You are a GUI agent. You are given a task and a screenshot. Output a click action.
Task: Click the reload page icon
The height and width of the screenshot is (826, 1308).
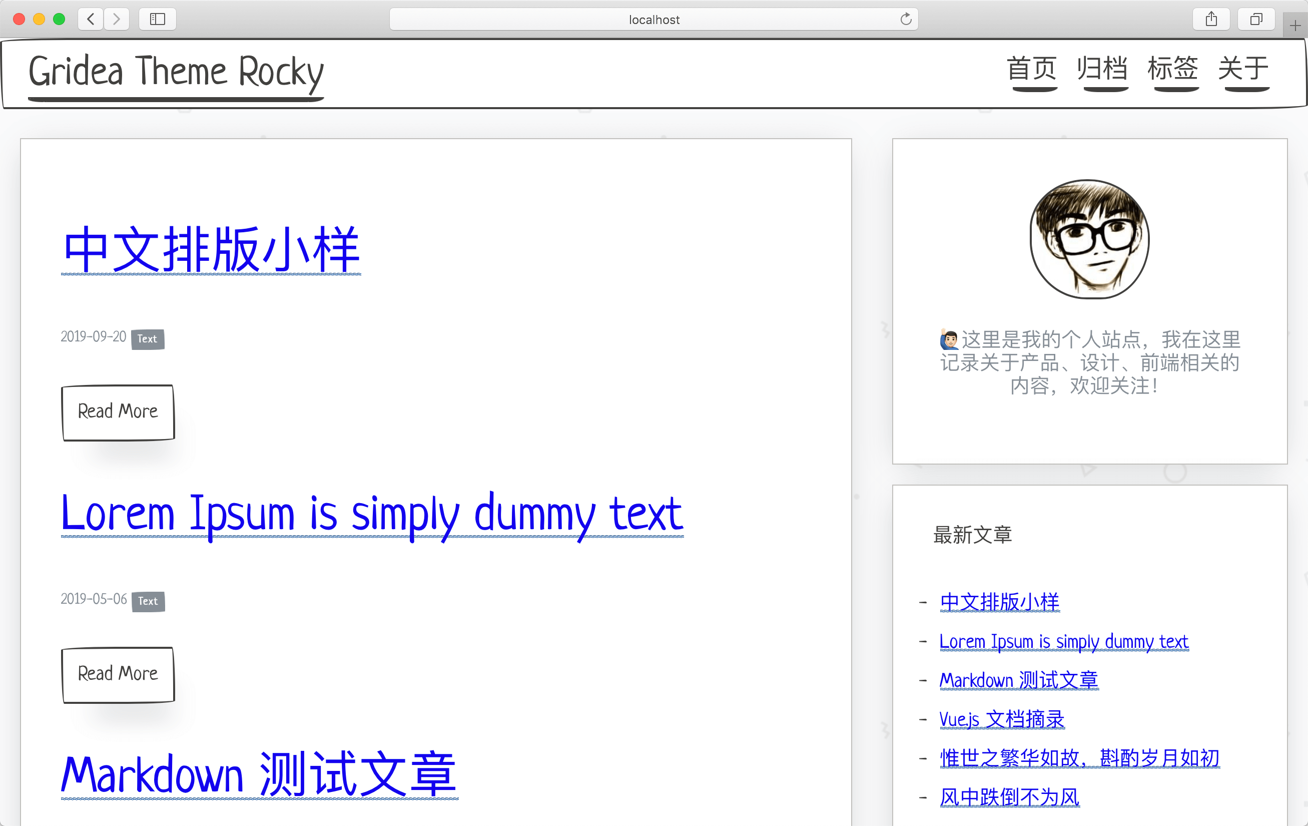click(x=906, y=20)
